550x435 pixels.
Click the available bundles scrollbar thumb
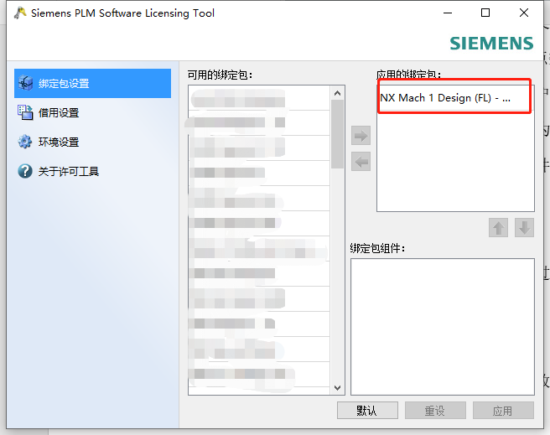337,134
